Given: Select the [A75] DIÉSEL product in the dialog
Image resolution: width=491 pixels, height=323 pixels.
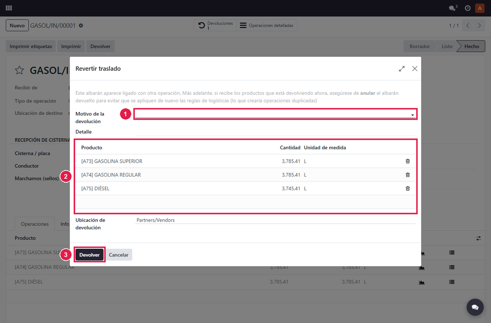Looking at the screenshot, I should tap(95, 189).
